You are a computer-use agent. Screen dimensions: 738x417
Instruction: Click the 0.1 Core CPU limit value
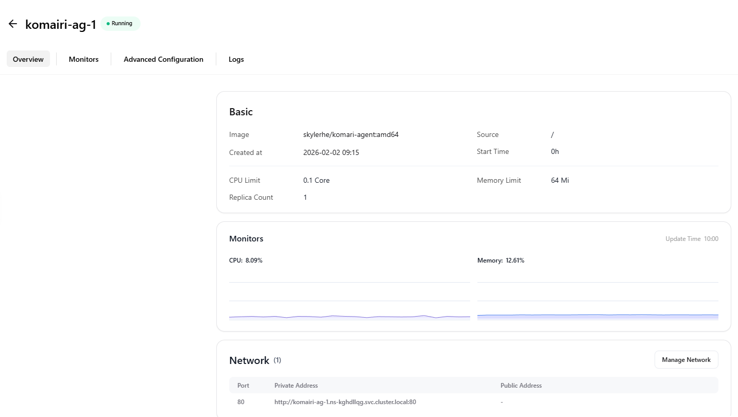(316, 181)
